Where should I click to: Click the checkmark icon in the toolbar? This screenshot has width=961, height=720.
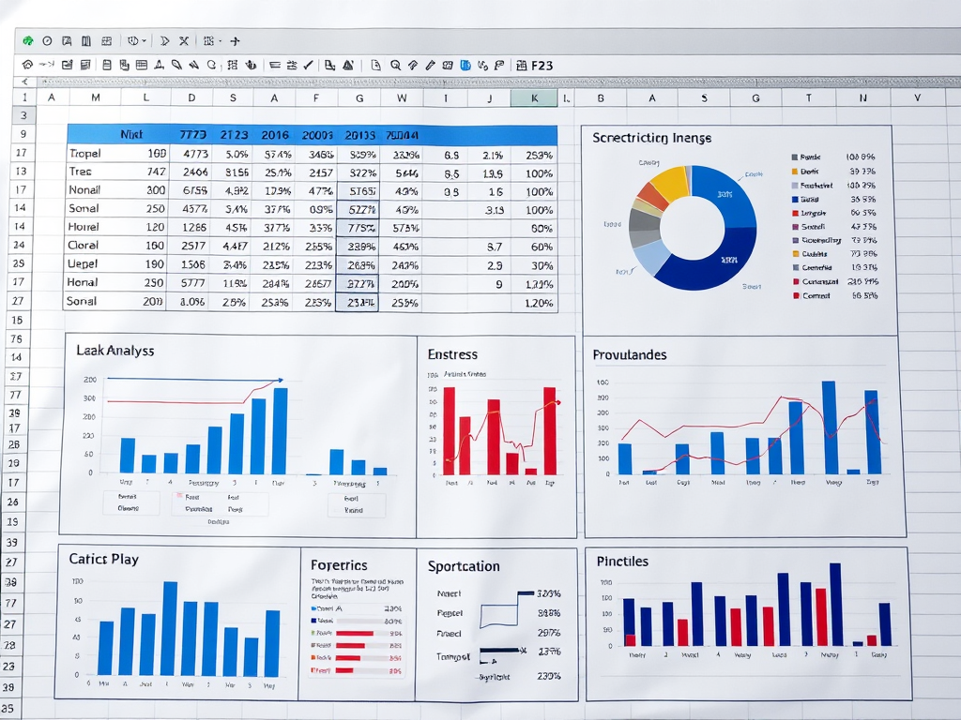(x=309, y=66)
